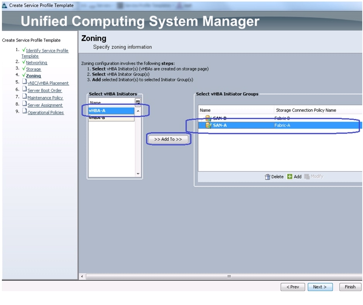Open Server Assignment step

(x=45, y=105)
